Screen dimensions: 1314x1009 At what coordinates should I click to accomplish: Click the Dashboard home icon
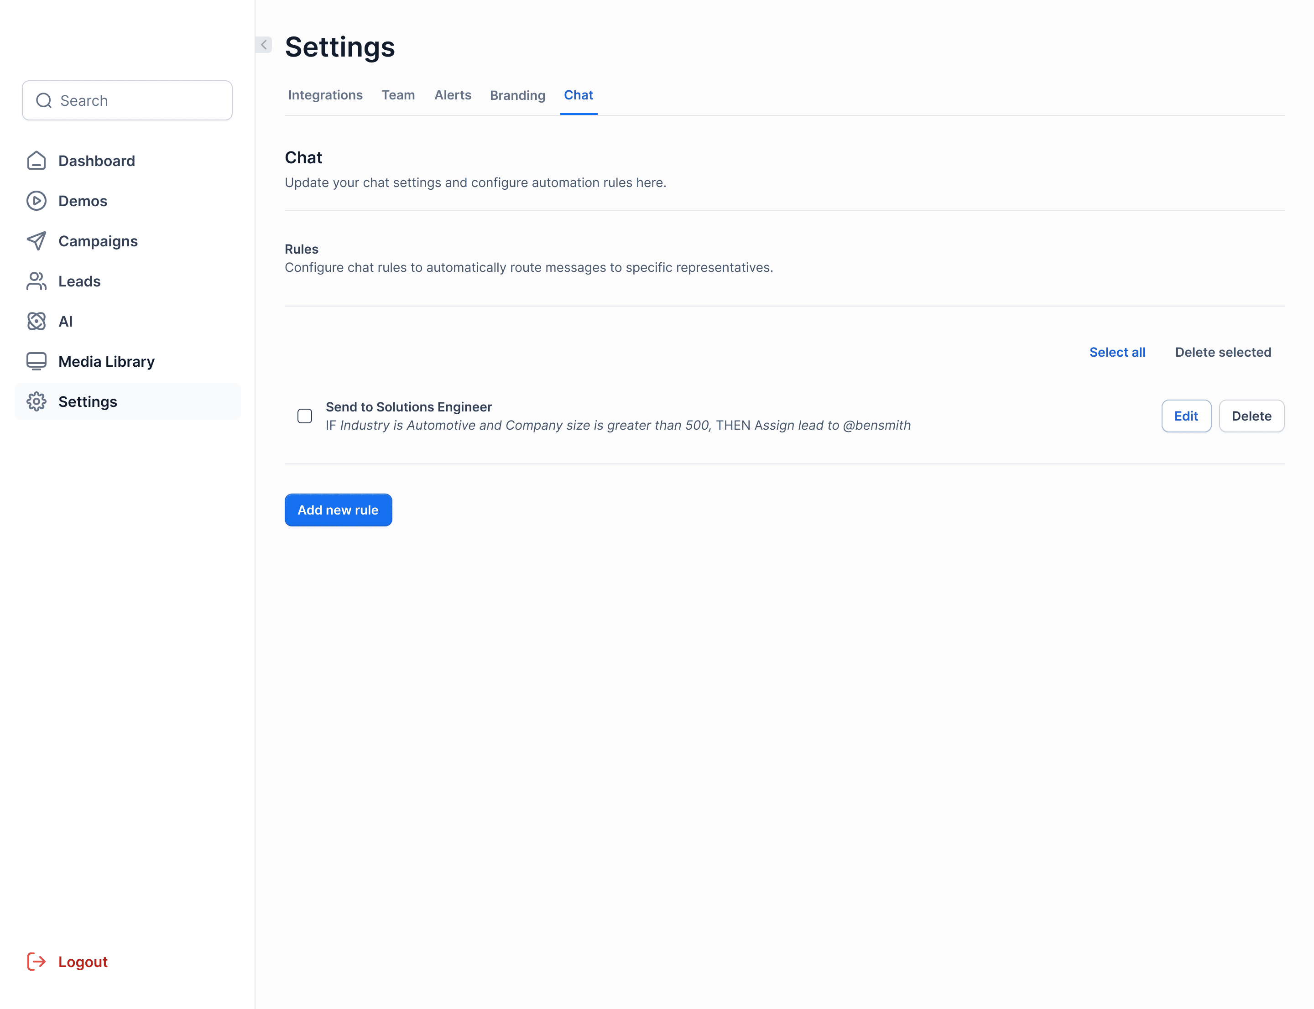(x=36, y=161)
